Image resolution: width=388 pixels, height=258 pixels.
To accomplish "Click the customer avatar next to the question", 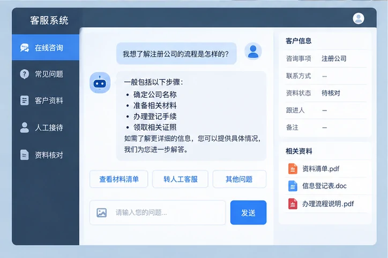I will coord(253,51).
